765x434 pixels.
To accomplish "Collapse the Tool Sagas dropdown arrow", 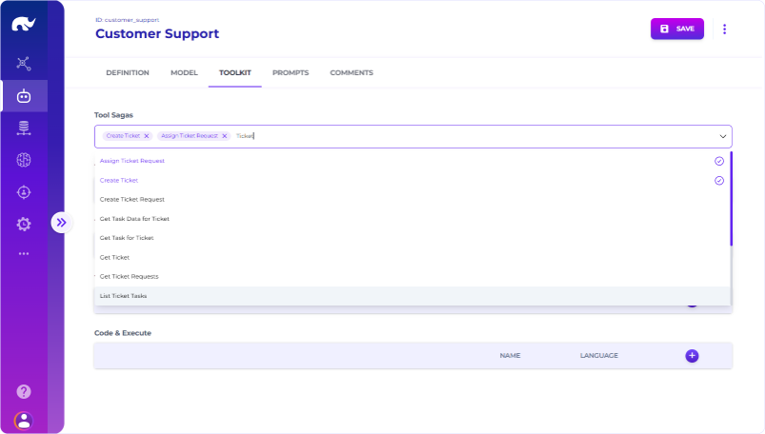I will 722,136.
